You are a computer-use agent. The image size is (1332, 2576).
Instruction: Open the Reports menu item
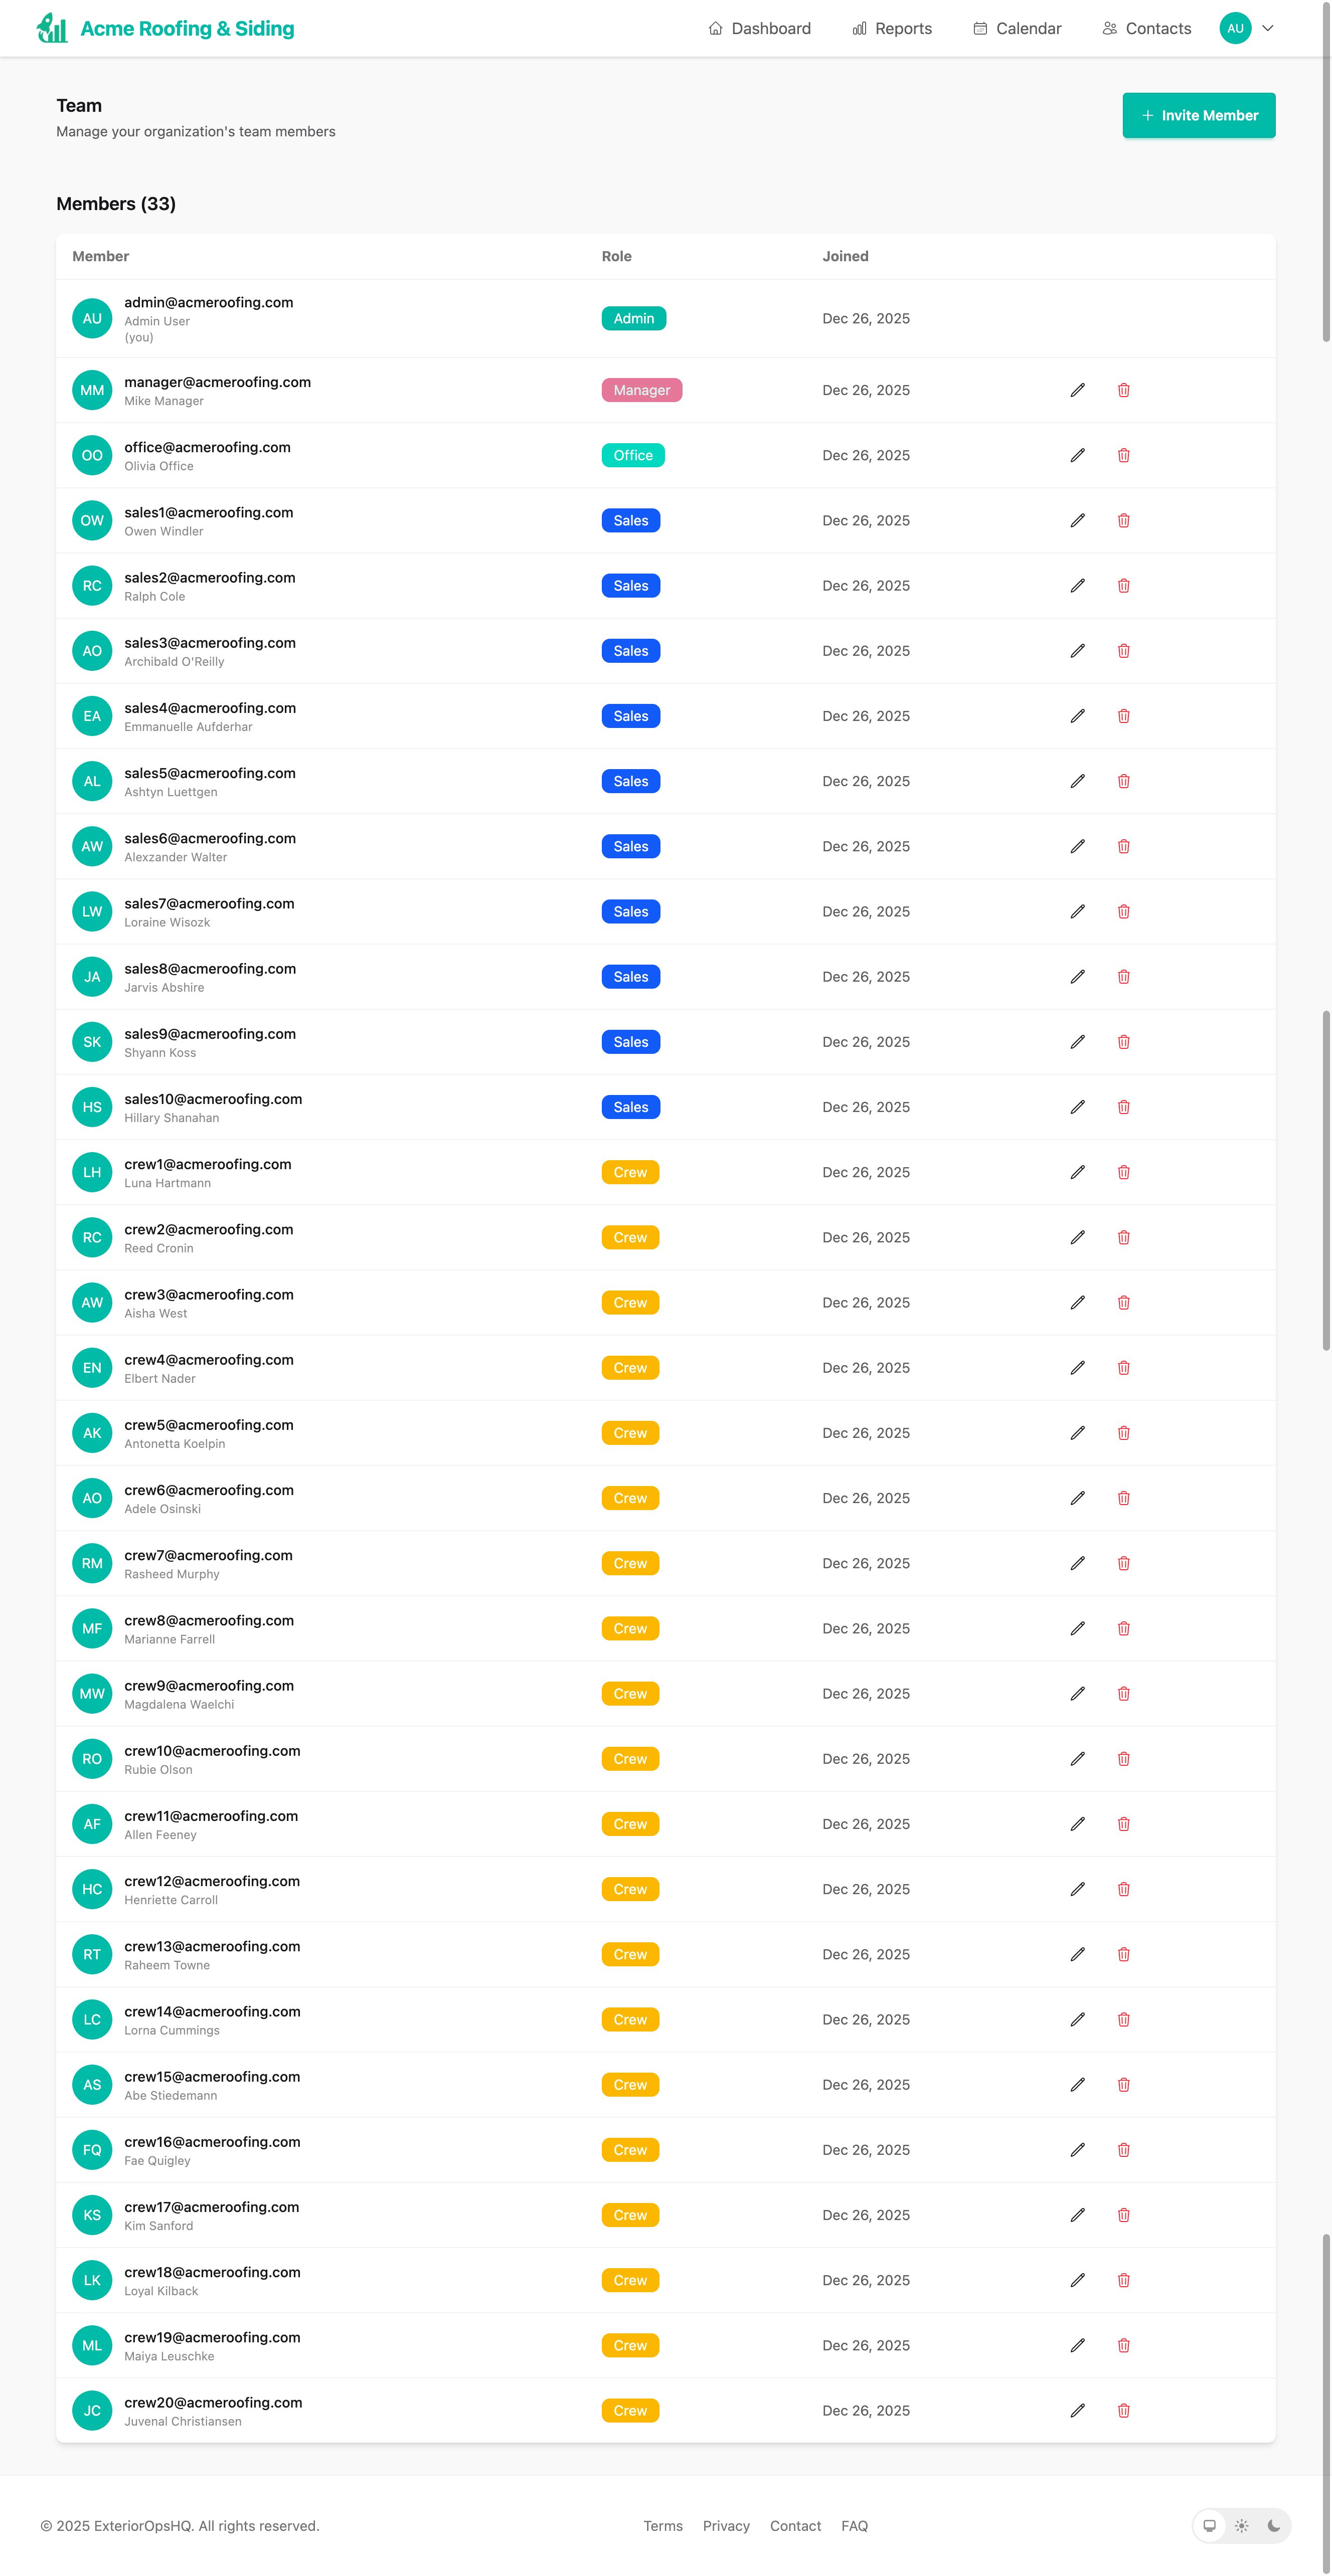point(892,28)
